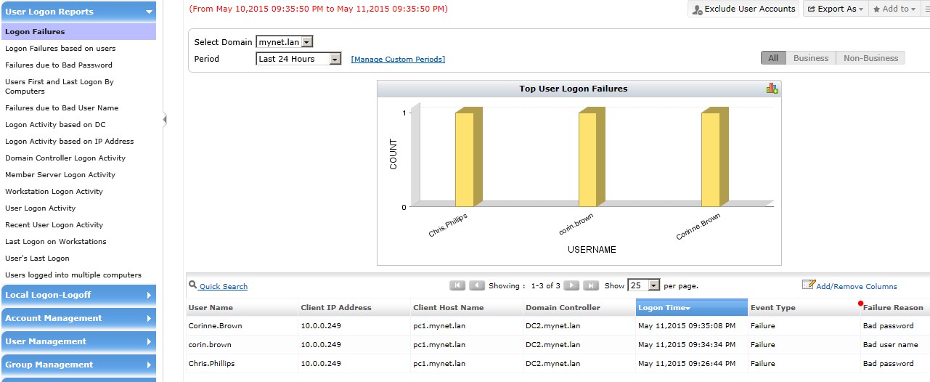
Task: Open Manage Custom Periods link
Action: (398, 59)
